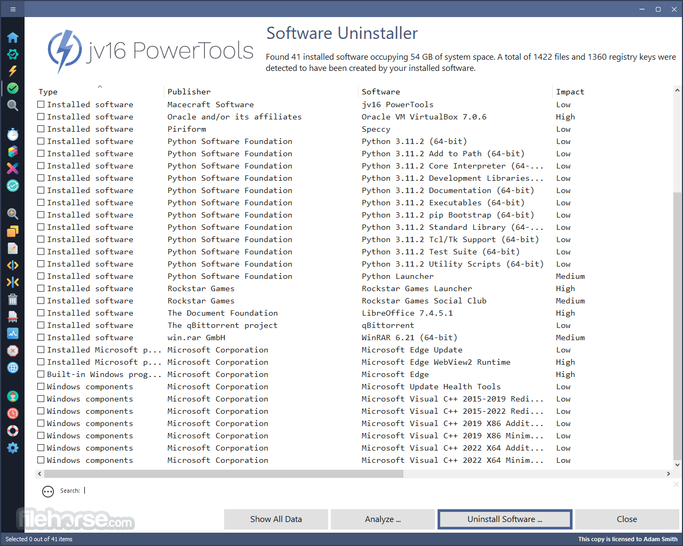The width and height of the screenshot is (683, 546).
Task: Click the win.rar GmbH publisher cell
Action: (196, 338)
